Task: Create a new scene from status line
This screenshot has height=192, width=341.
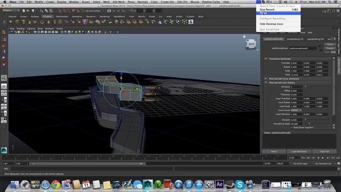Action: 23,11
